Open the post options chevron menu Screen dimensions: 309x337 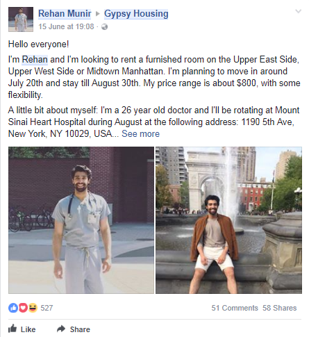coord(299,11)
